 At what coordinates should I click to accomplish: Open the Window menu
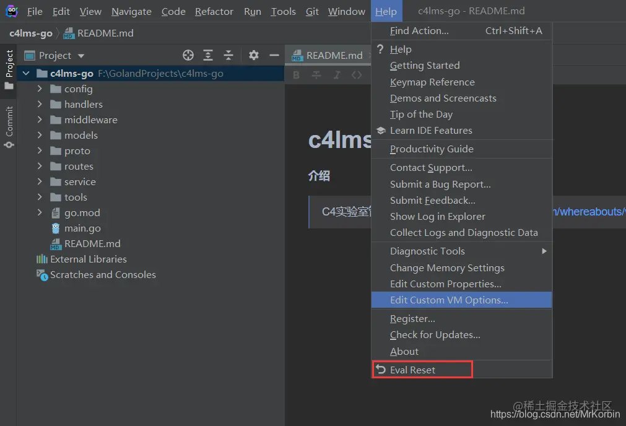(347, 12)
